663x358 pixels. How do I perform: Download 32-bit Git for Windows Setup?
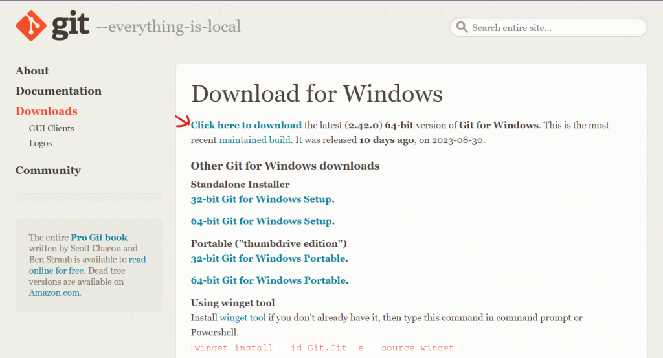[261, 199]
